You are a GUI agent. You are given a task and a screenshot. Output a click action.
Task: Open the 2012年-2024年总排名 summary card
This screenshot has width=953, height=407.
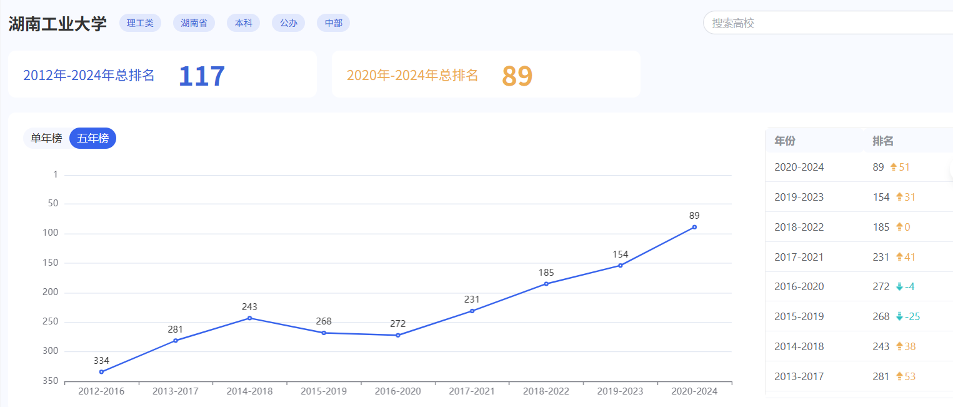click(162, 74)
